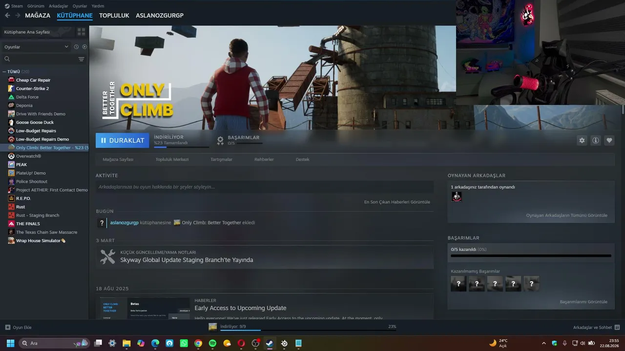Screen dimensions: 625x351
Task: Click the Goose Goose Duck icon
Action: pyautogui.click(x=11, y=122)
